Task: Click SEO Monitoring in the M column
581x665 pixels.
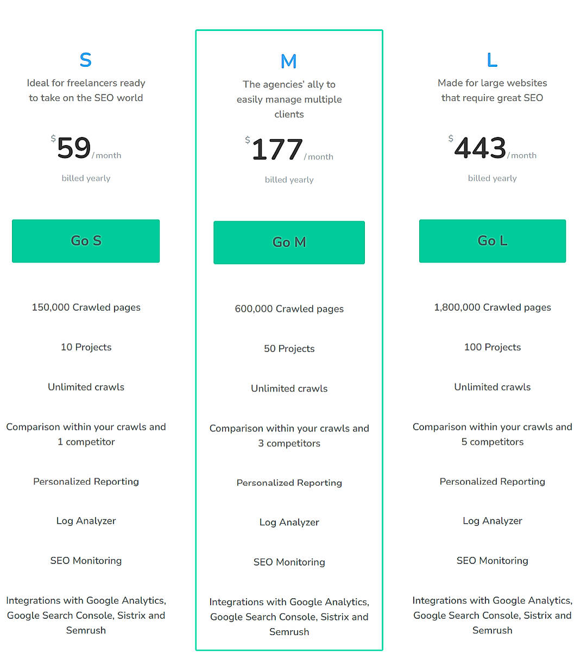Action: (x=289, y=562)
